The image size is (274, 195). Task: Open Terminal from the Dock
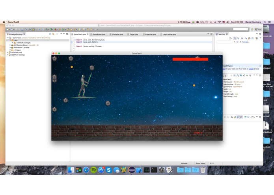click(x=154, y=170)
